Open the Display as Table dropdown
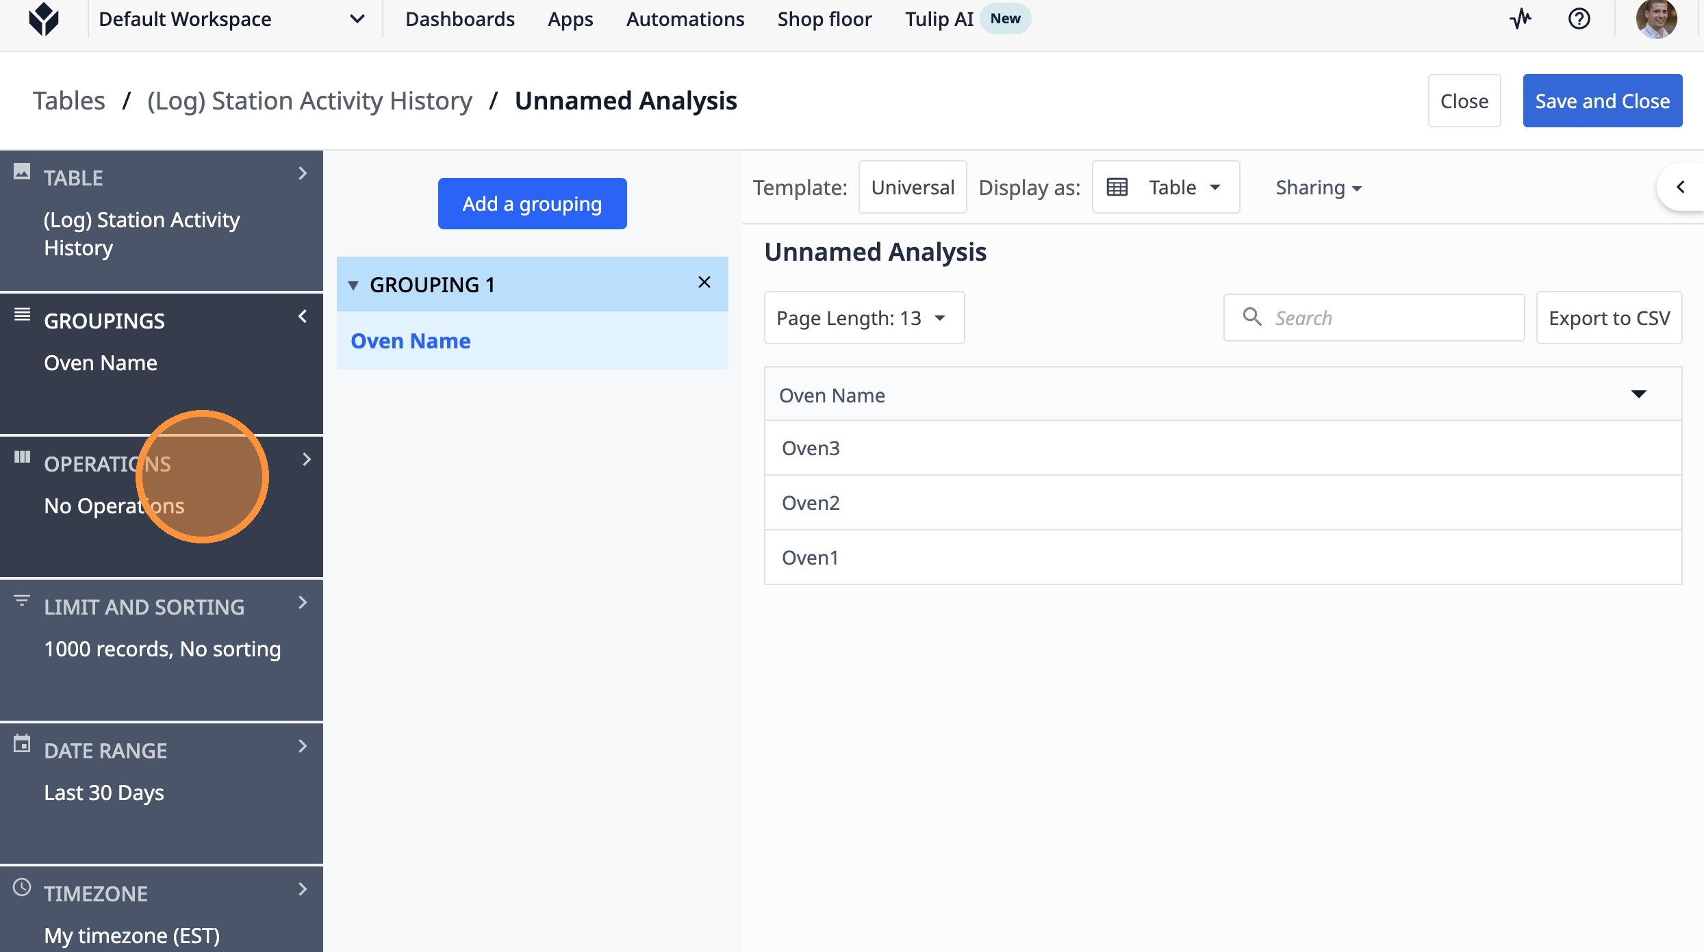The width and height of the screenshot is (1704, 952). [1165, 188]
